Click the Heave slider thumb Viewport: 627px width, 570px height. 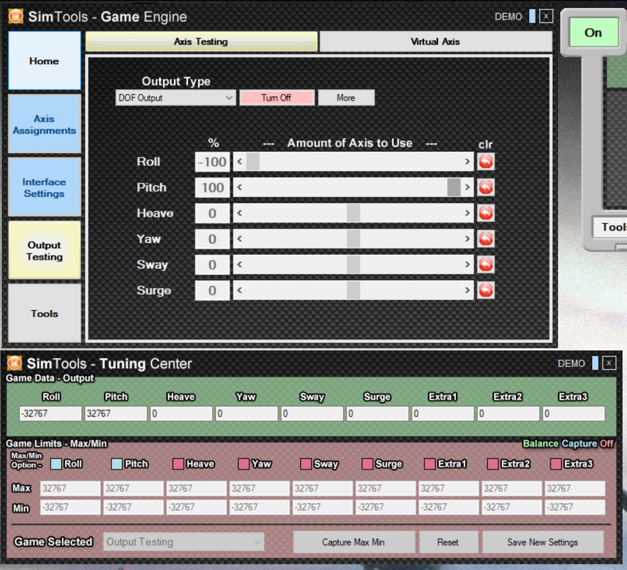point(353,213)
